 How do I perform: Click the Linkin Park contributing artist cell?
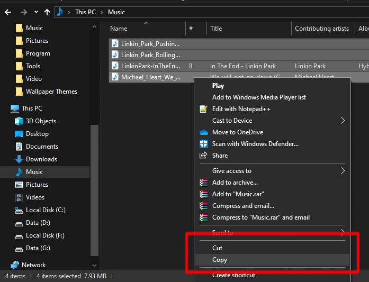pyautogui.click(x=310, y=66)
